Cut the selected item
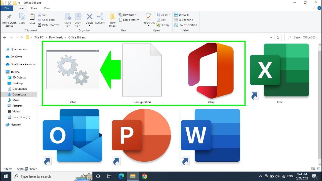 click(42, 15)
